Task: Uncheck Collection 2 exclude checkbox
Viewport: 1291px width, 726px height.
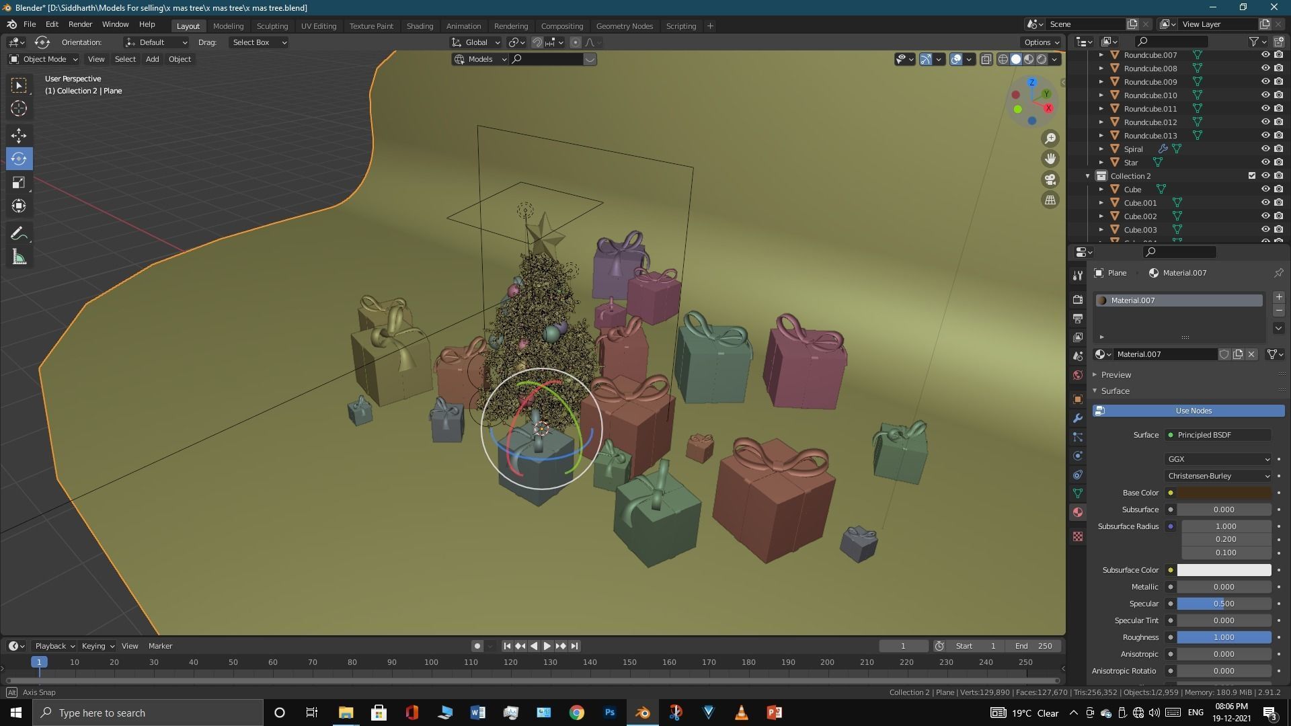Action: (x=1251, y=176)
